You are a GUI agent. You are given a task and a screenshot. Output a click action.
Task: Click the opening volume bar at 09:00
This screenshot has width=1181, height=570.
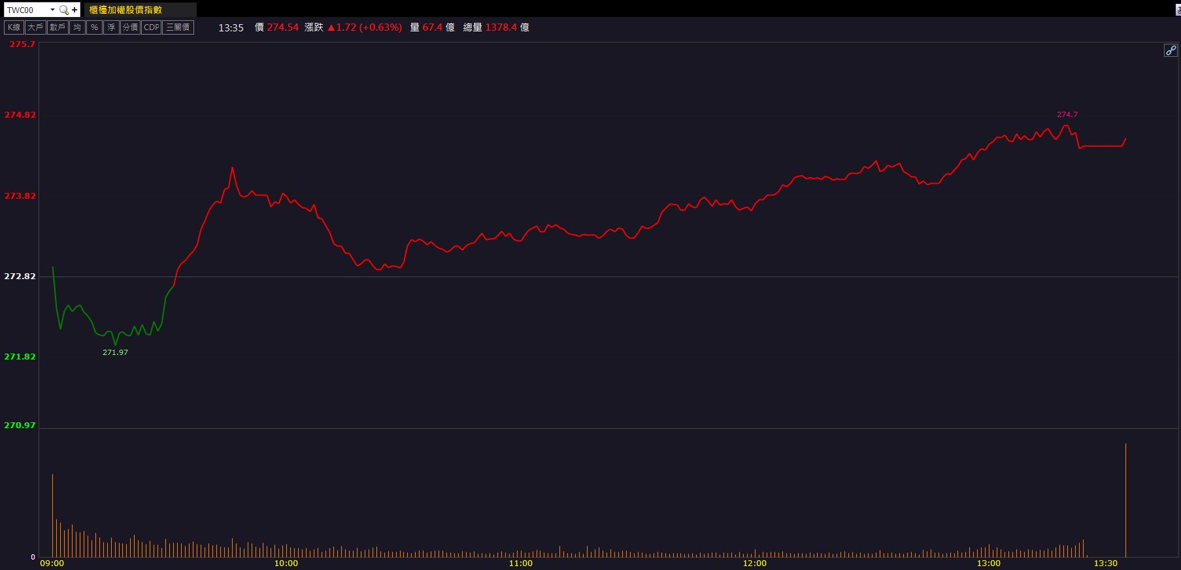(52, 515)
